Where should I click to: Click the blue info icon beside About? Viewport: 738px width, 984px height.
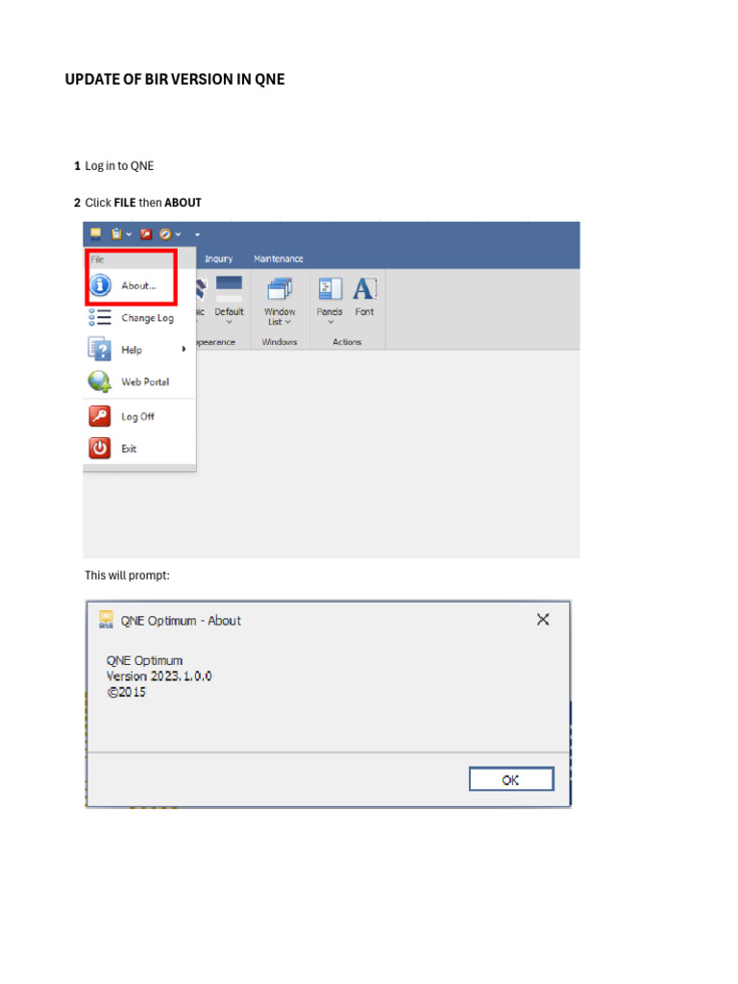[100, 285]
